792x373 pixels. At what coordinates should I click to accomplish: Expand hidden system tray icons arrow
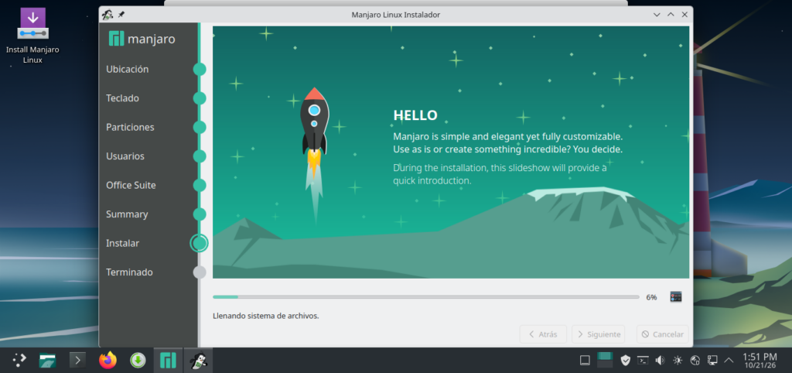729,361
